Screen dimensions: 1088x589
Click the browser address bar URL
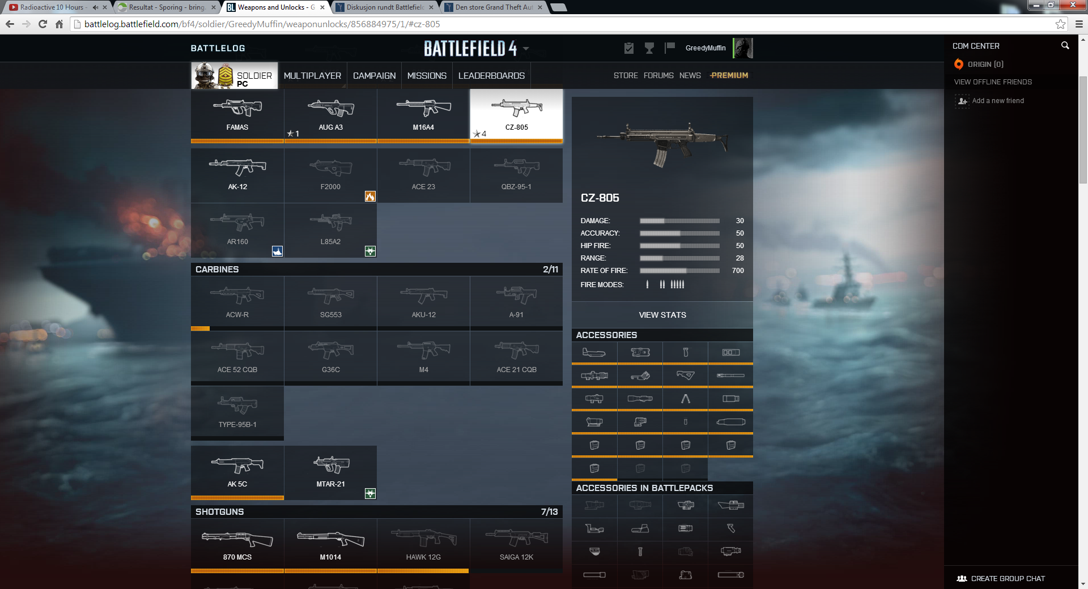(x=262, y=24)
